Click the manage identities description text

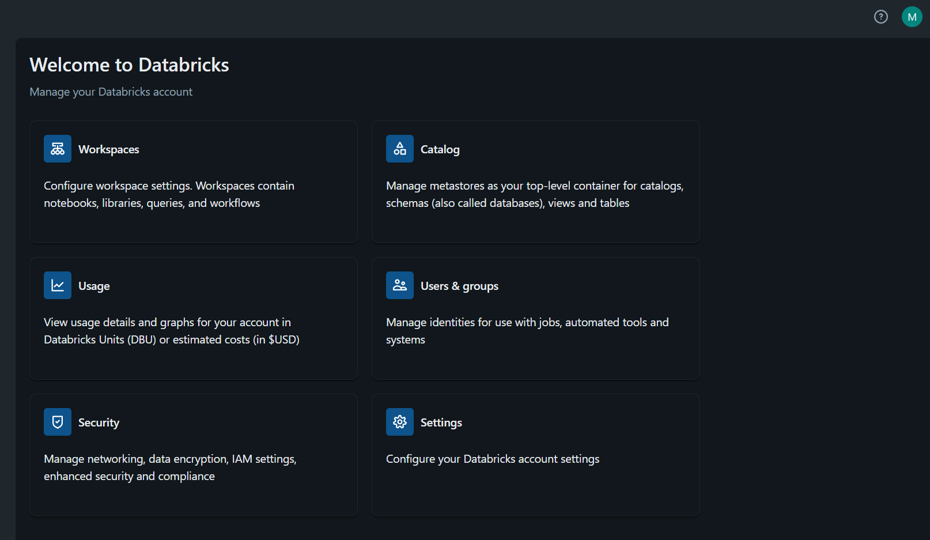(x=527, y=331)
